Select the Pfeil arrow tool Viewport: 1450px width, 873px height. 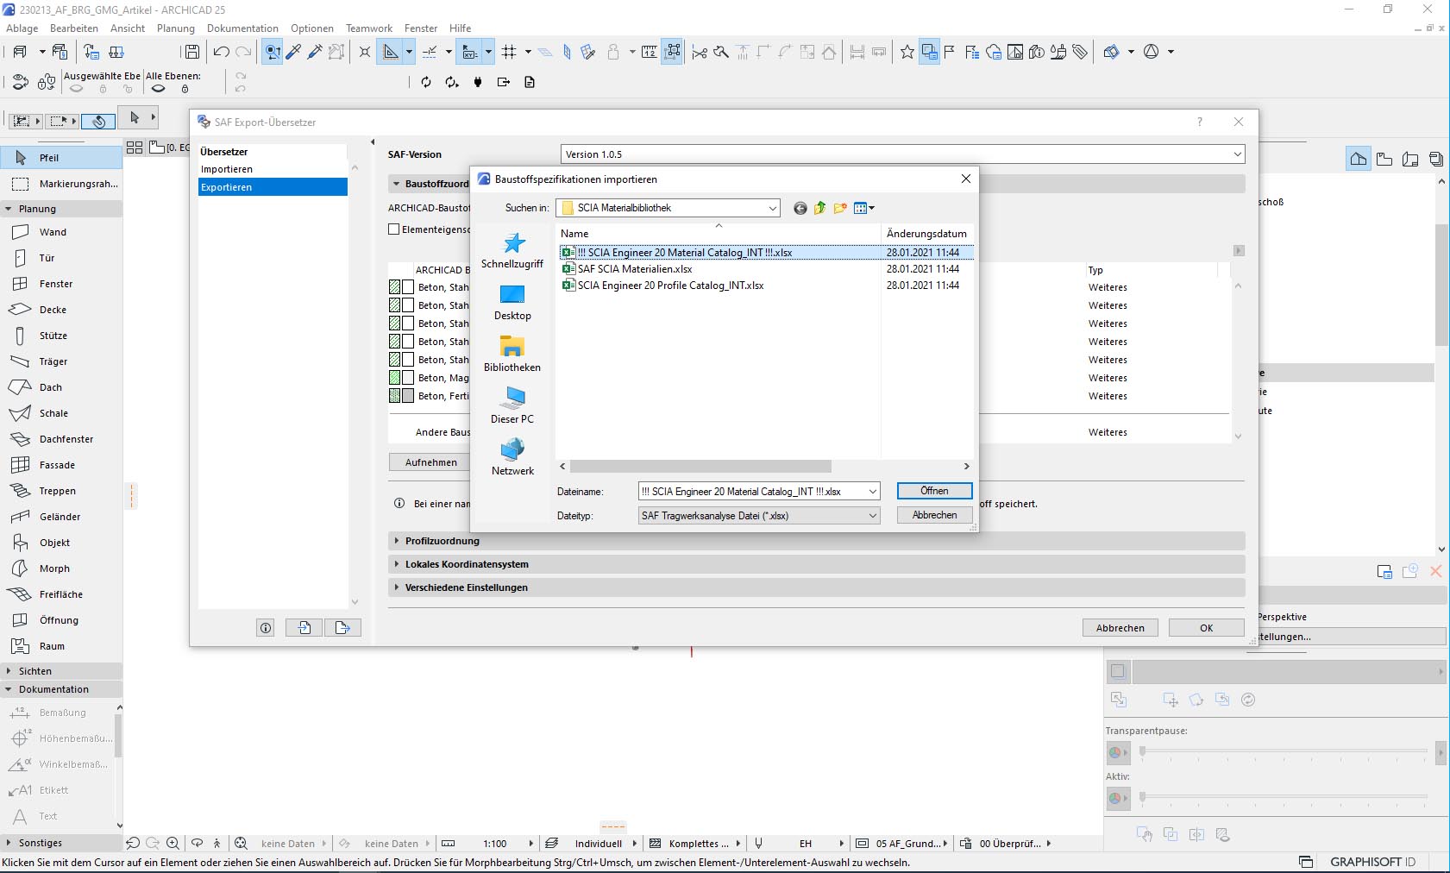pos(60,158)
